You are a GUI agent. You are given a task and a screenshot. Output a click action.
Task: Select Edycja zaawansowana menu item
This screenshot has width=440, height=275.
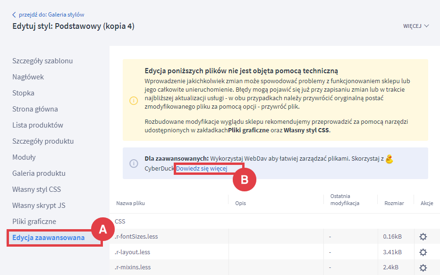tap(49, 238)
